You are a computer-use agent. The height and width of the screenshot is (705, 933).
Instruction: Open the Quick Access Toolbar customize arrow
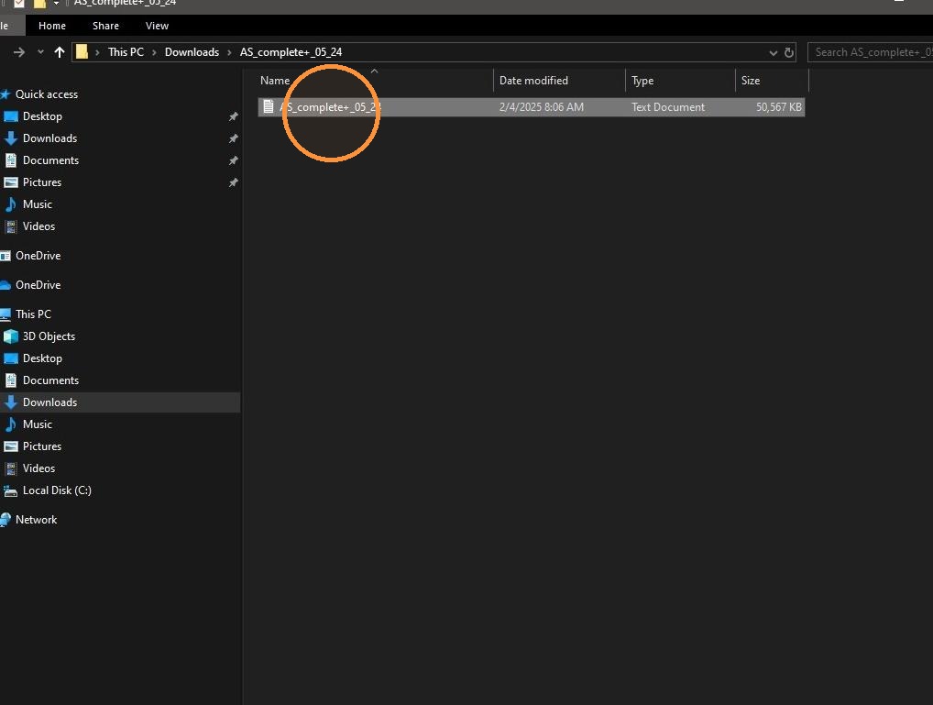tap(56, 3)
